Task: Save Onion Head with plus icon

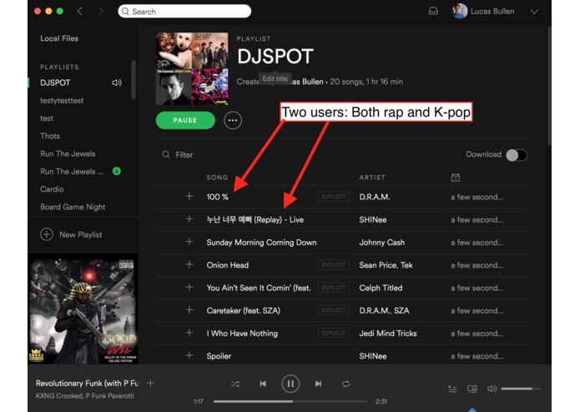Action: coord(189,264)
